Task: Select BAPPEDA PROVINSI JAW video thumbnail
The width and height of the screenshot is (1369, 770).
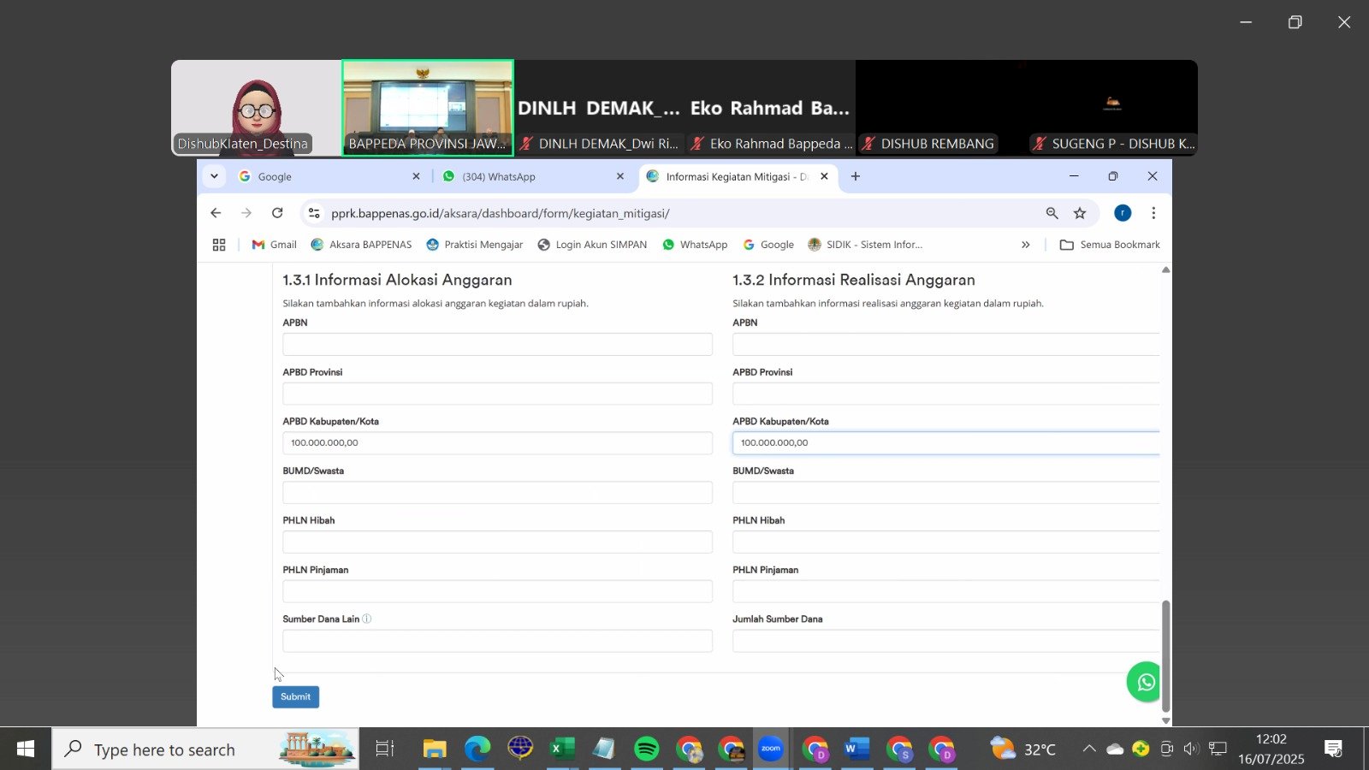Action: 428,108
